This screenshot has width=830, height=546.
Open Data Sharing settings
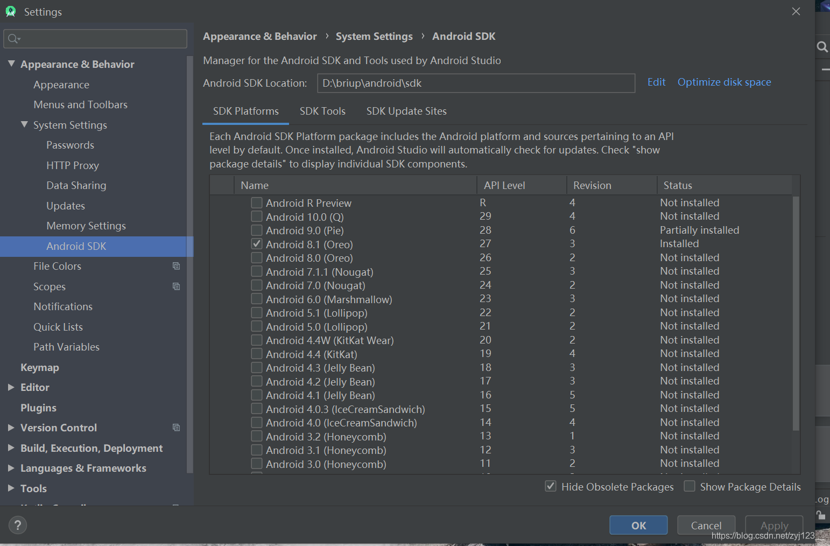coord(76,185)
